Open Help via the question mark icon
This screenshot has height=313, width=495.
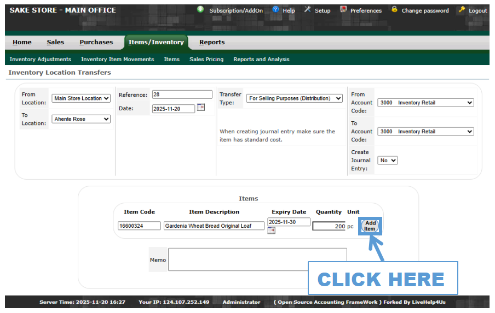point(275,10)
